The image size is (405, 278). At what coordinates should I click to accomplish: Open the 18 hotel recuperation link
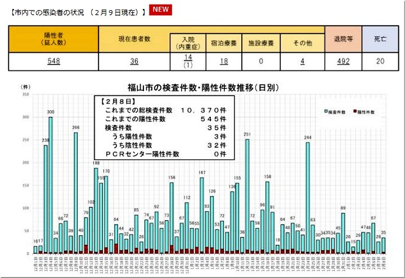coord(223,62)
